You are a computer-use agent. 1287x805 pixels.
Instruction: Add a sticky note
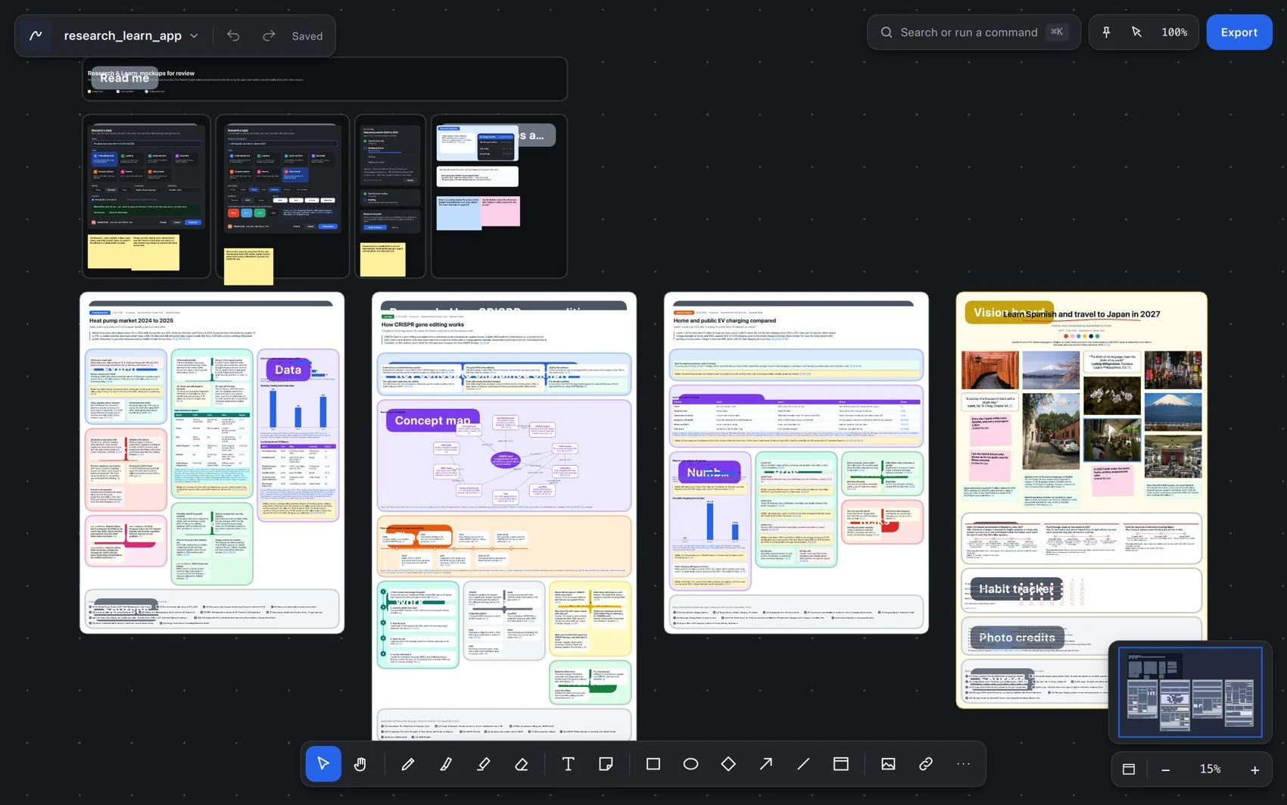606,763
